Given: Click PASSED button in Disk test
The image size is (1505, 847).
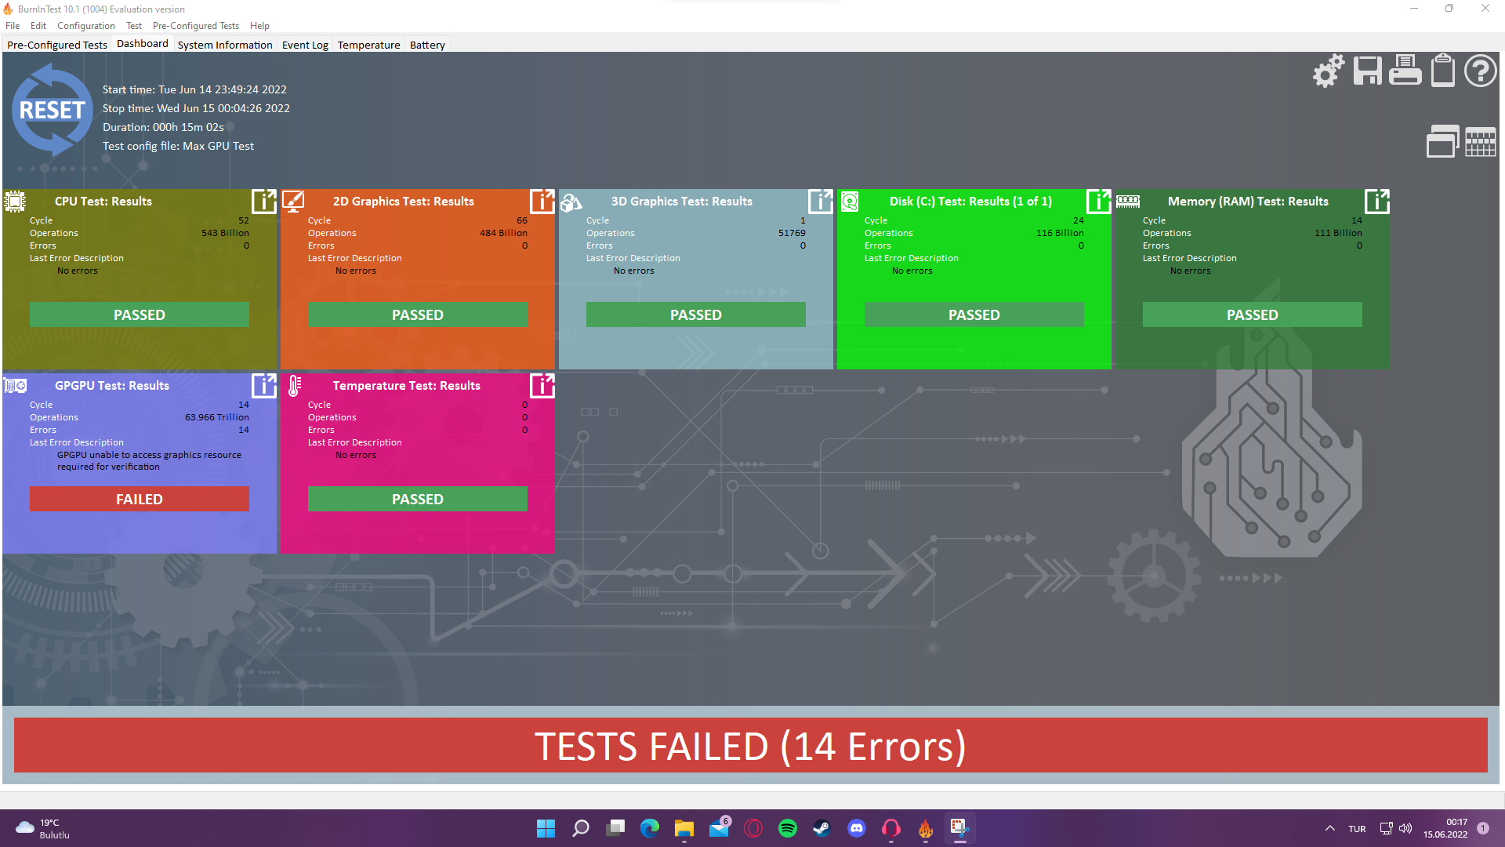Looking at the screenshot, I should coord(974,314).
